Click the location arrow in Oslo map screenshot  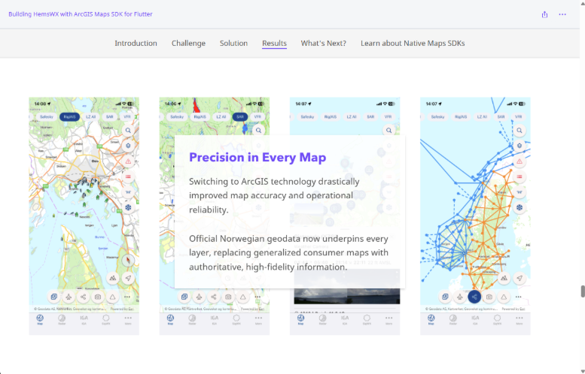pyautogui.click(x=128, y=278)
